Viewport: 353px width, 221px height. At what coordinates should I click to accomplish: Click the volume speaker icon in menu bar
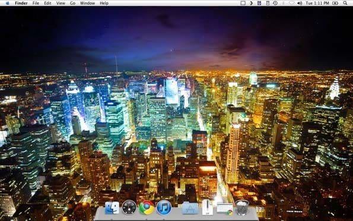(x=300, y=3)
